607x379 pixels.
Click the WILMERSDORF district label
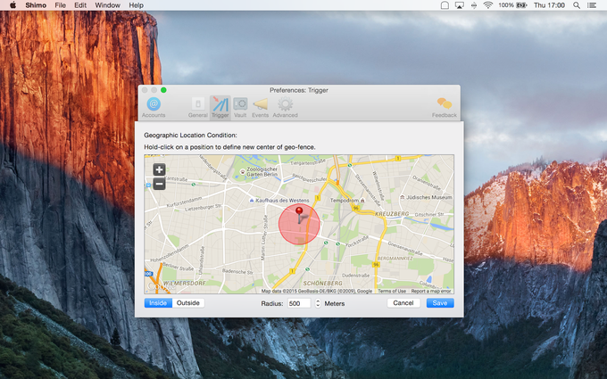(184, 283)
